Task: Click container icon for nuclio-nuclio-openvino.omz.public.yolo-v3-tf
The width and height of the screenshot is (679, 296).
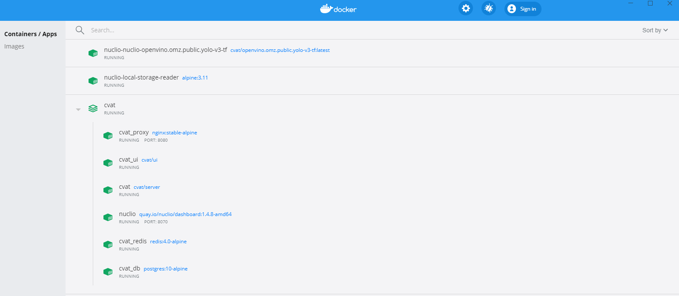Action: click(x=93, y=53)
